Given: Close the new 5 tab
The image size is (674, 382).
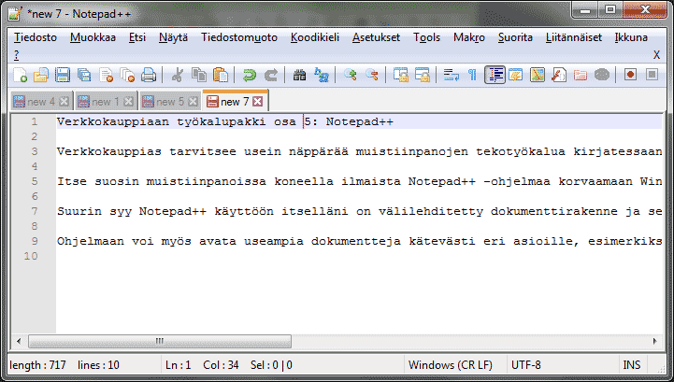Looking at the screenshot, I should (x=193, y=102).
